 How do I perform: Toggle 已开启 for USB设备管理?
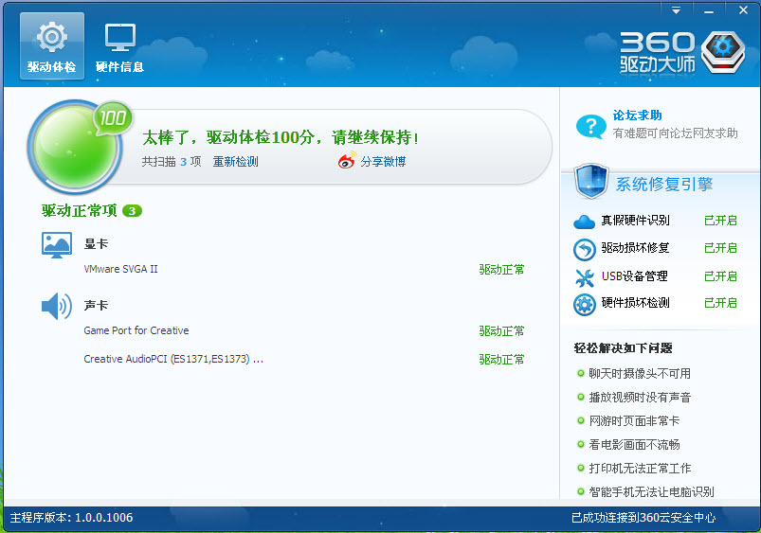click(720, 276)
